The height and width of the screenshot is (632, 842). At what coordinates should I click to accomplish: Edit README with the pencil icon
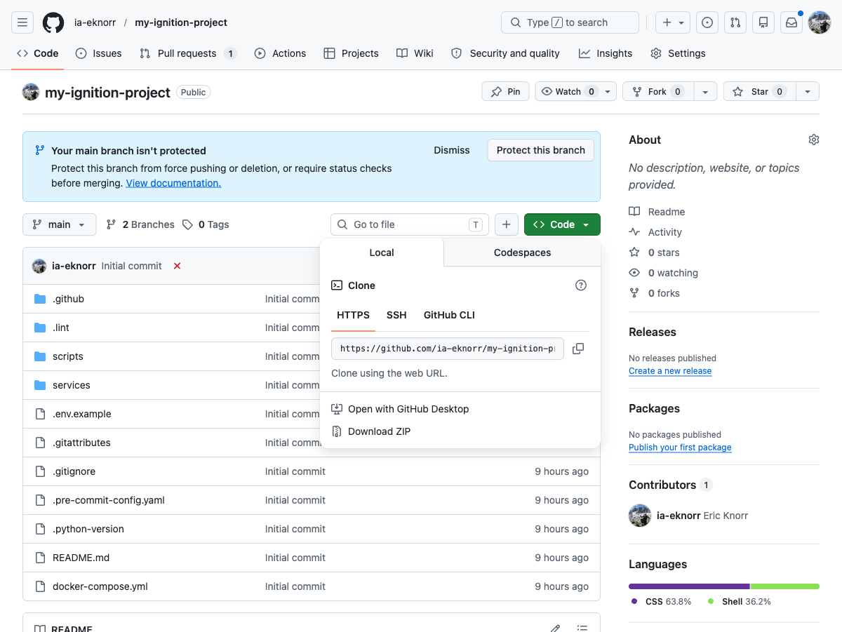(555, 628)
